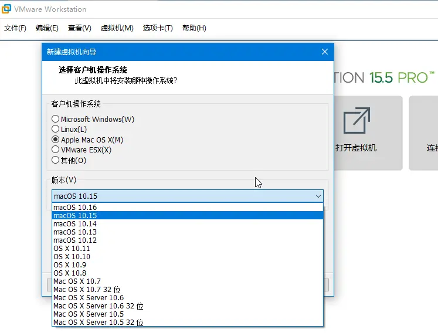Open the 选项卡(T) menu

[x=158, y=28]
